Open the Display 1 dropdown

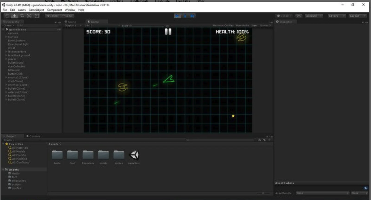73,25
